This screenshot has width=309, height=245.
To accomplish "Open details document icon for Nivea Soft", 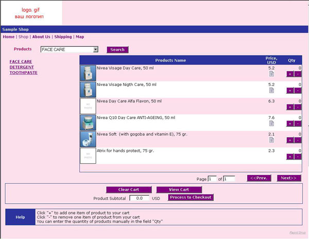I will [x=271, y=140].
